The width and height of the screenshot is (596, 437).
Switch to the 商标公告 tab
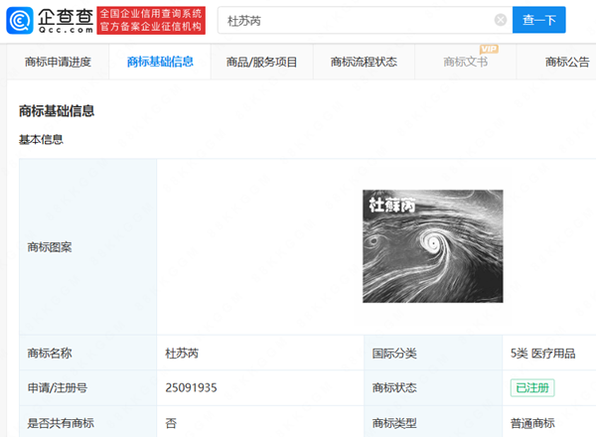point(567,63)
